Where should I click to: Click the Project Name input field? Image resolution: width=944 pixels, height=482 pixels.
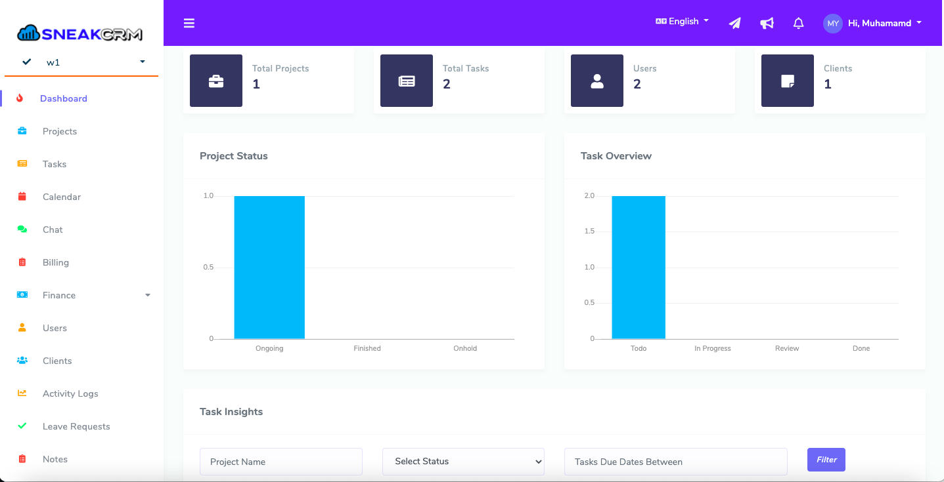click(x=281, y=462)
